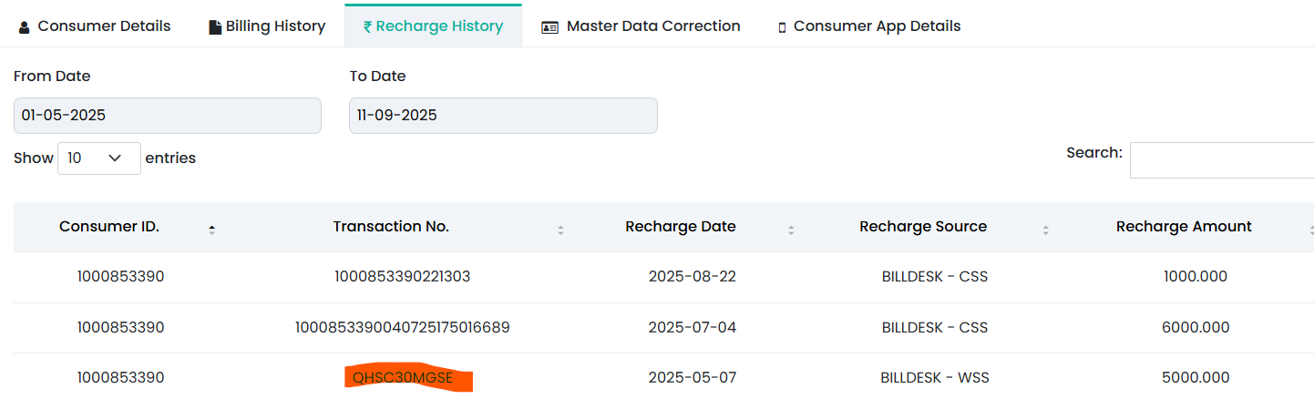Switch to the Billing History tab
The height and width of the screenshot is (399, 1314).
click(275, 26)
